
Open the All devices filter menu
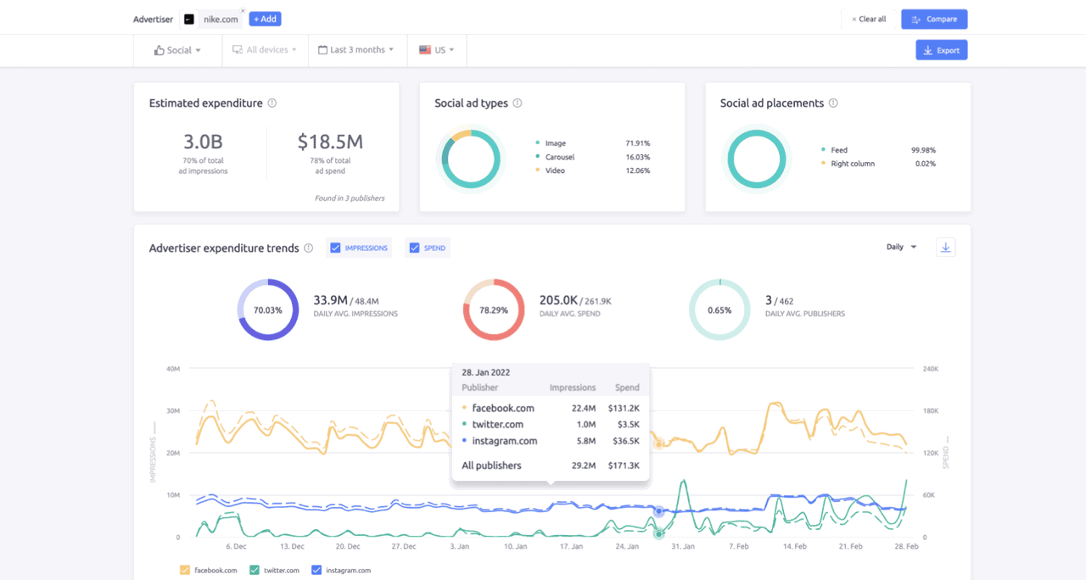tap(265, 49)
